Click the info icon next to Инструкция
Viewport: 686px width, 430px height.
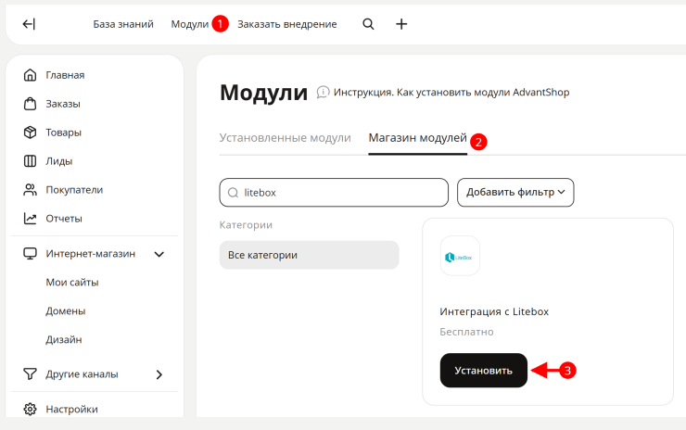coord(323,93)
